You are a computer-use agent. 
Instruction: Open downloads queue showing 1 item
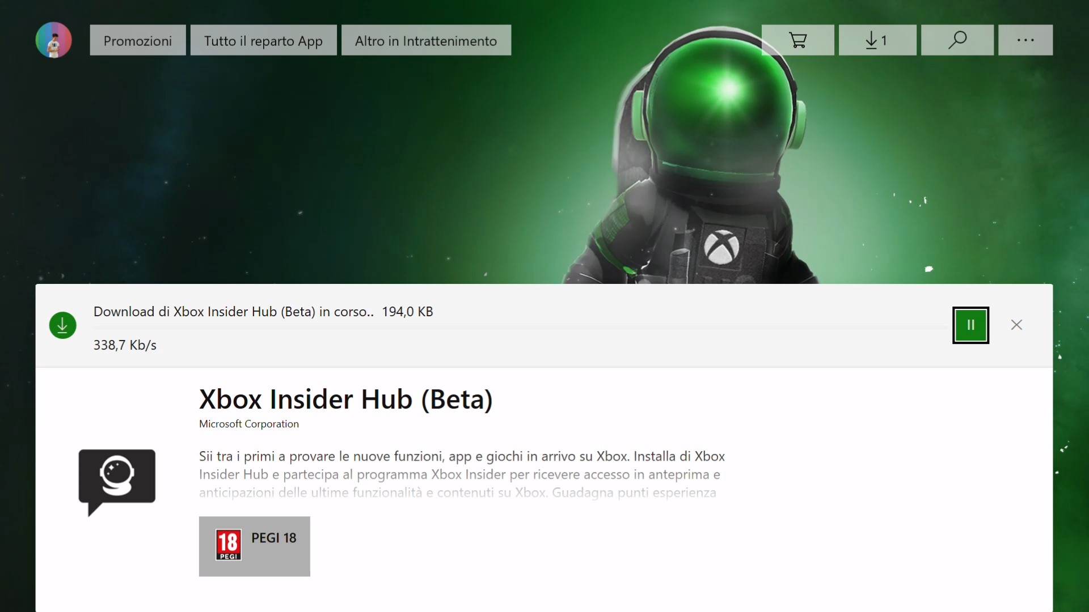coord(877,40)
